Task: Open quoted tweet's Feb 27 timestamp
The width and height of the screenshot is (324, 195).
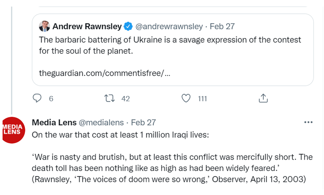Action: click(222, 26)
